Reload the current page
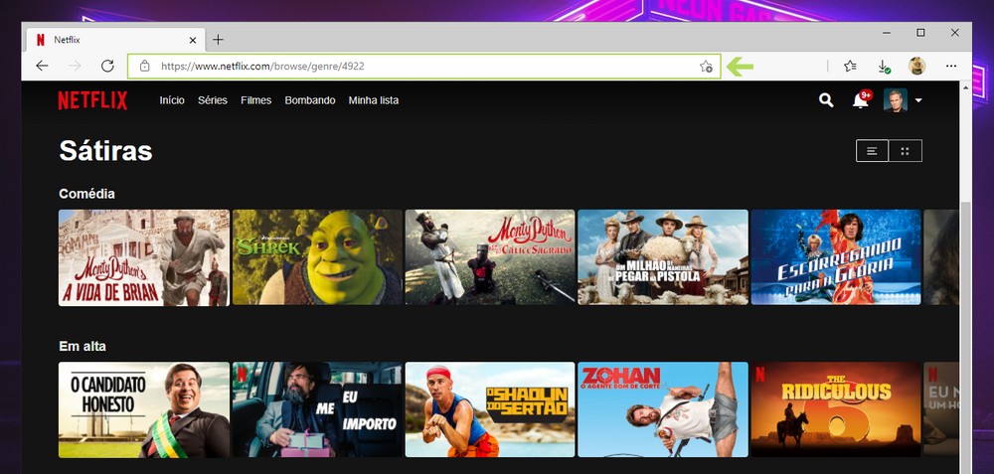Screen dimensions: 994x474 pos(107,66)
